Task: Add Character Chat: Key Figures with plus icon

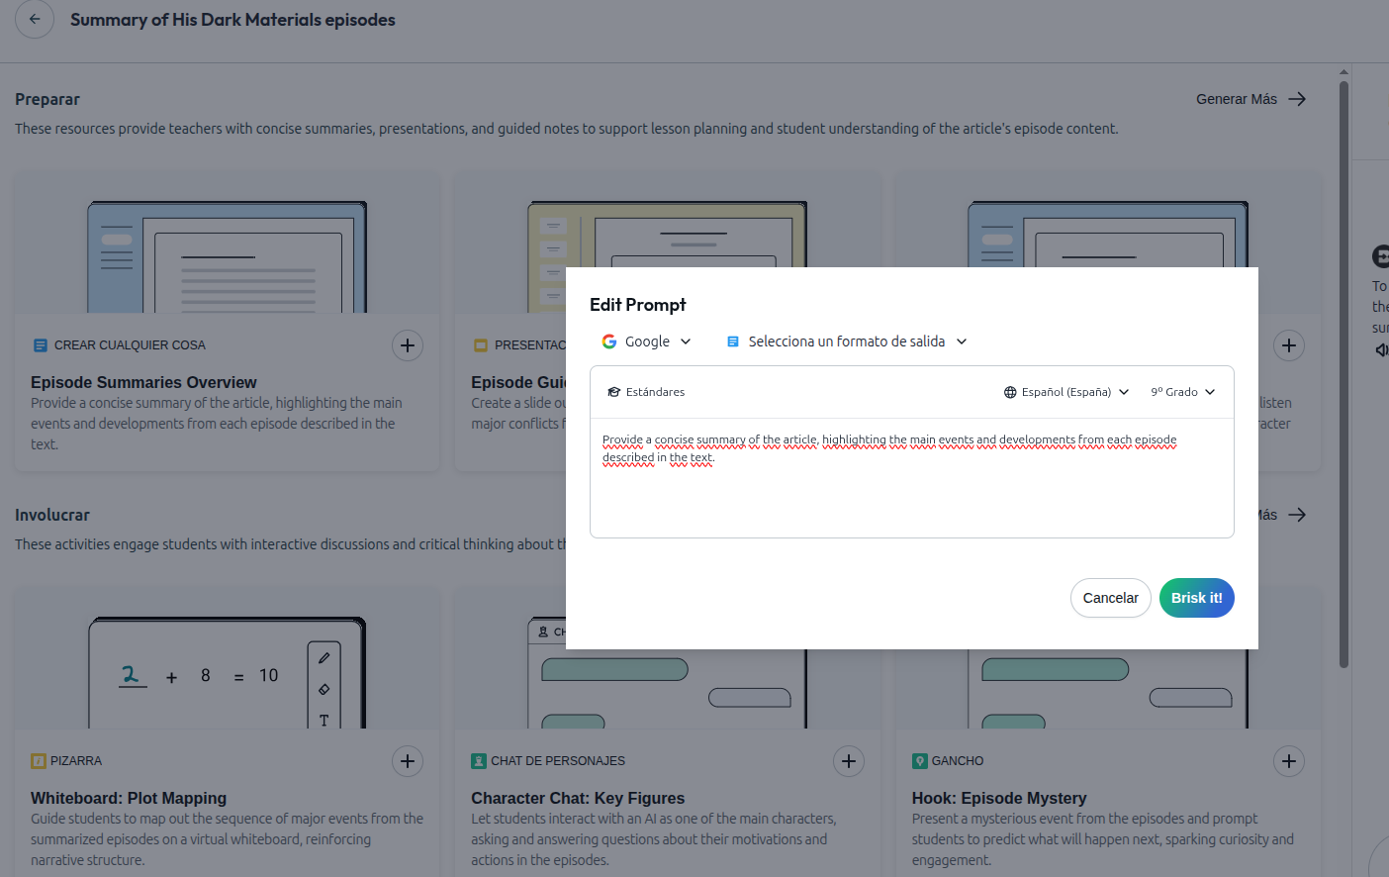Action: (x=848, y=761)
